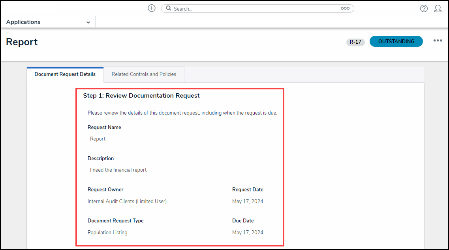The height and width of the screenshot is (250, 449).
Task: Open advanced search options ellipsis in search bar
Action: coord(345,8)
